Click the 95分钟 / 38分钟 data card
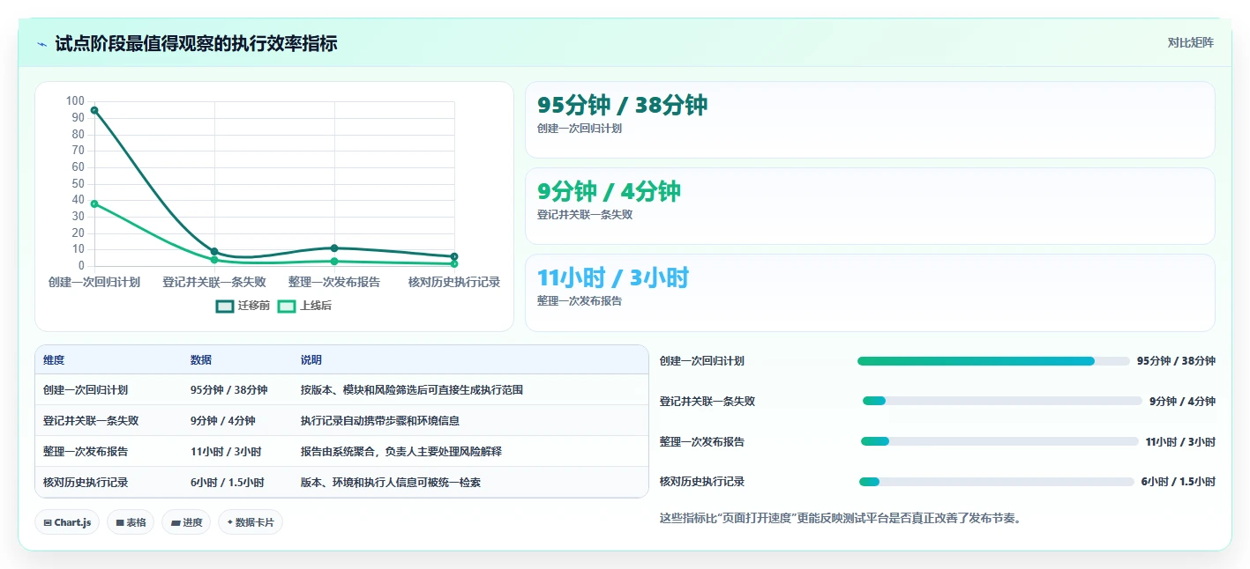Image resolution: width=1250 pixels, height=569 pixels. (870, 120)
